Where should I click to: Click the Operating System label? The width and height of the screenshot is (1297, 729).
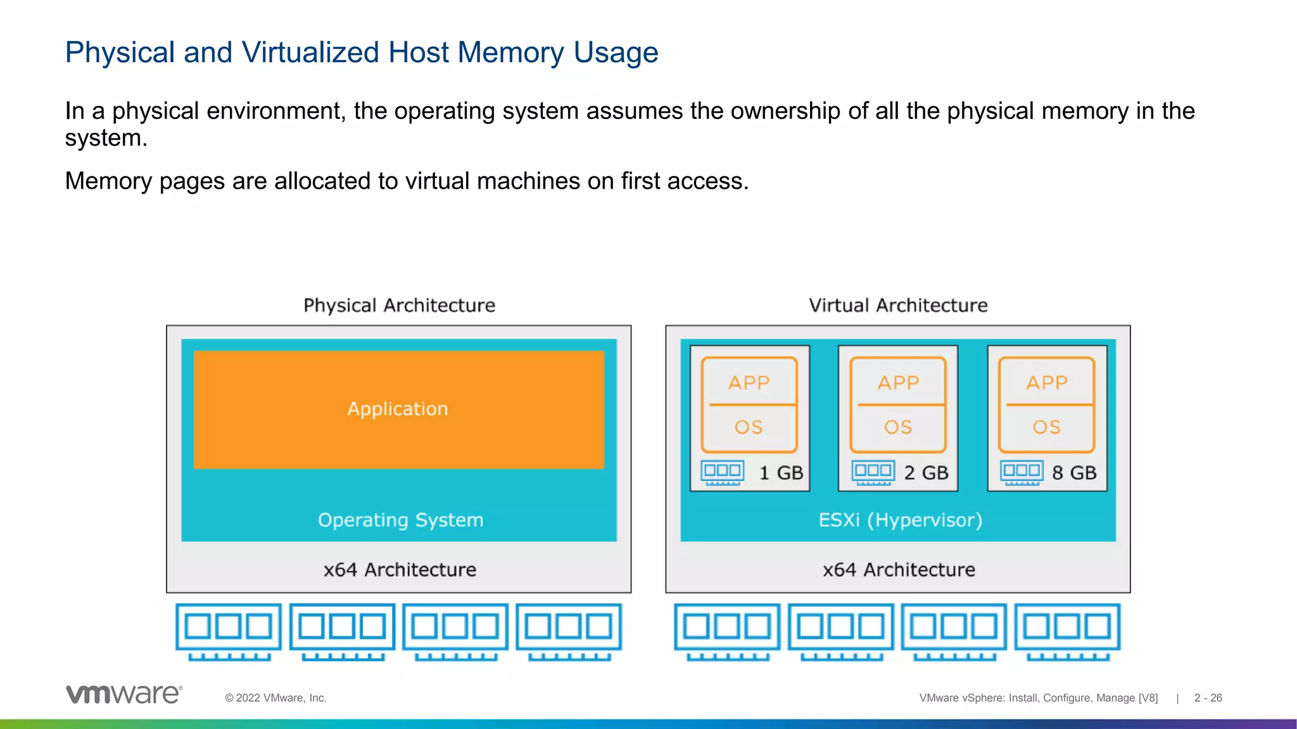(400, 520)
